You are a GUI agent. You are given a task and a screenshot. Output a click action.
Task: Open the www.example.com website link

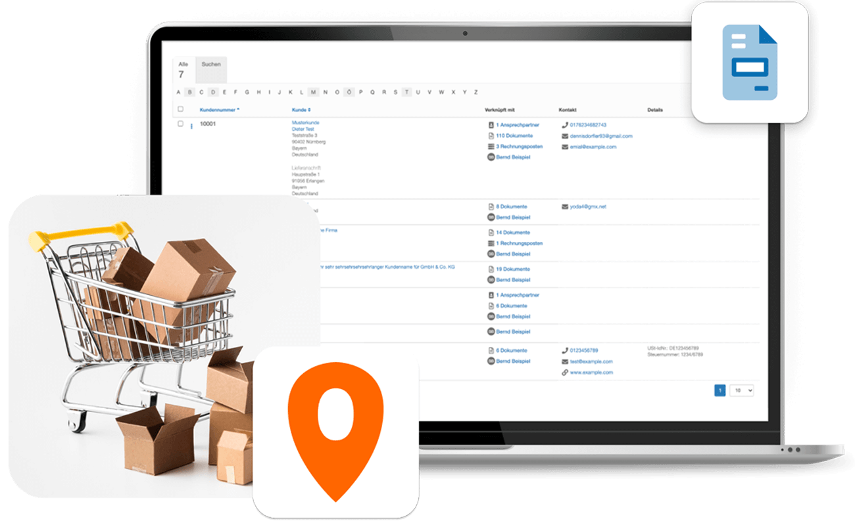click(x=591, y=373)
